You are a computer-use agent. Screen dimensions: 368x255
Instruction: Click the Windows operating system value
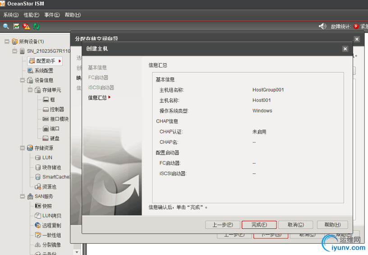point(262,111)
